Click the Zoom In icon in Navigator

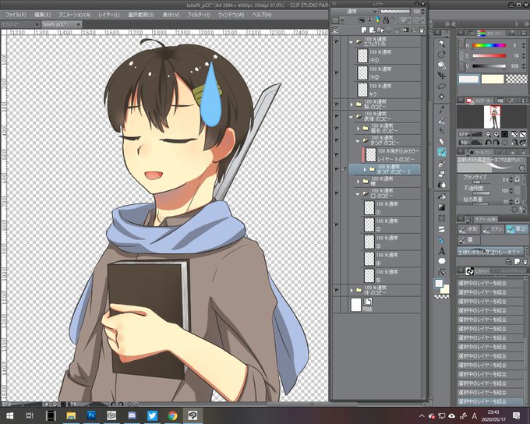coord(496,134)
